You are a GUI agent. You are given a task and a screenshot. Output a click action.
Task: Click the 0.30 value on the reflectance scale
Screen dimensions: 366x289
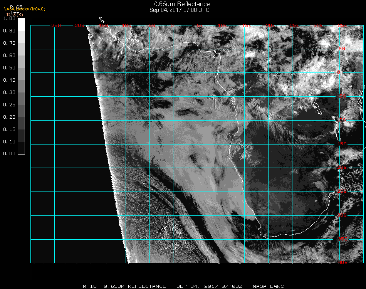9,92
